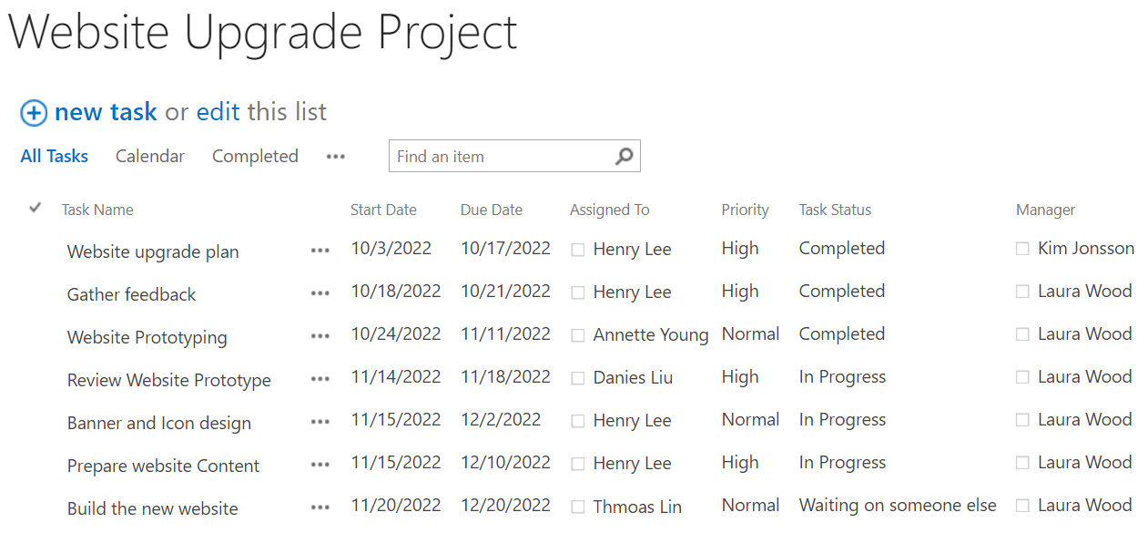Open ellipsis menu for Gather feedback
The height and width of the screenshot is (533, 1148).
click(x=320, y=294)
